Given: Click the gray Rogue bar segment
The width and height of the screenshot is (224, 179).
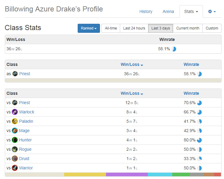Looking at the screenshot, I should point(197,174).
